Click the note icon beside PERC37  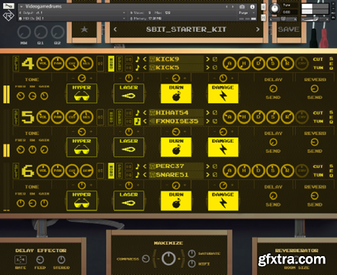coord(137,166)
